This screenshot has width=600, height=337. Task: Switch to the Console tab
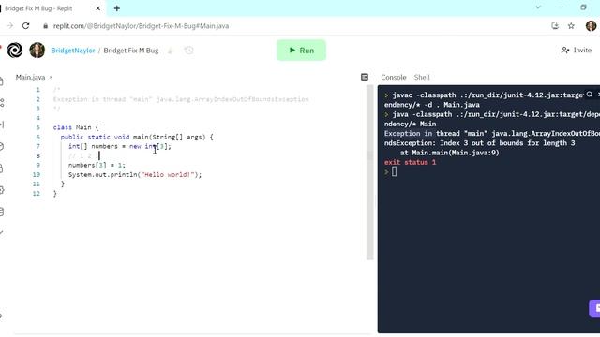[x=394, y=77]
